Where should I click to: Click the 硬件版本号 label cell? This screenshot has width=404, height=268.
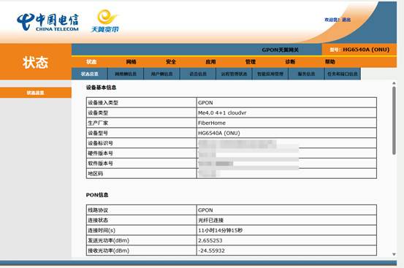coord(142,153)
